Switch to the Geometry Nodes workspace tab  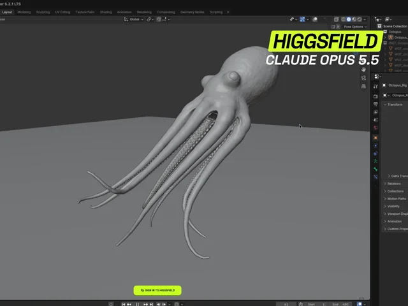(193, 12)
